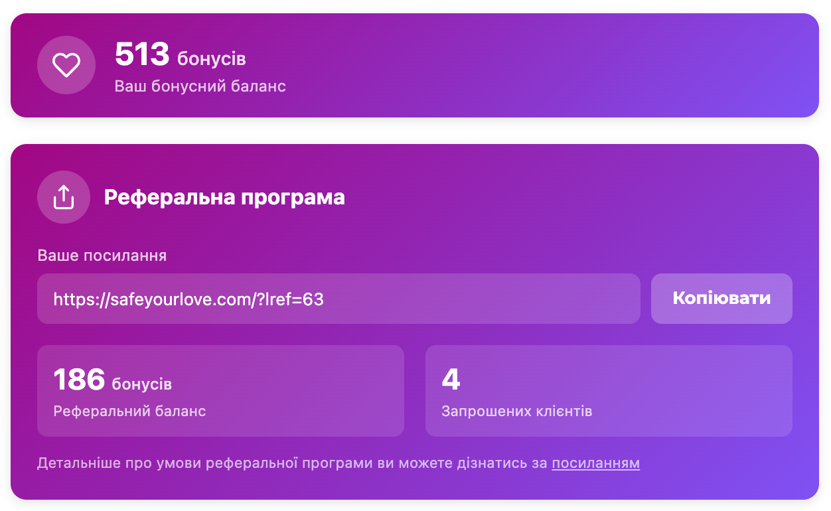Click the invited clients count 4
The height and width of the screenshot is (511, 831).
[x=451, y=380]
